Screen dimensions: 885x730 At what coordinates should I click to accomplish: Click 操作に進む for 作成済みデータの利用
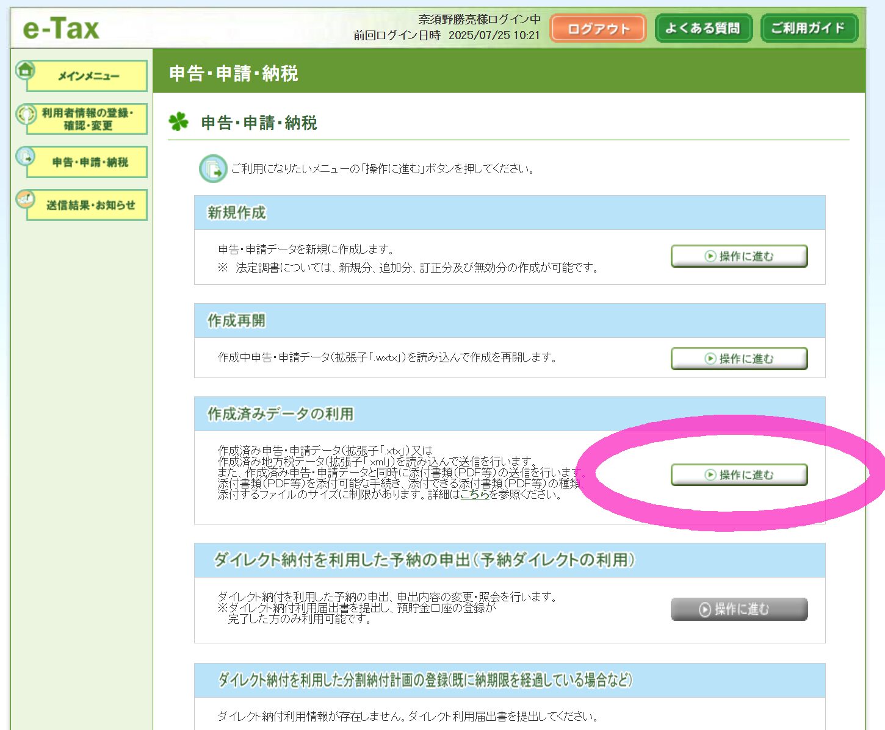[x=739, y=474]
